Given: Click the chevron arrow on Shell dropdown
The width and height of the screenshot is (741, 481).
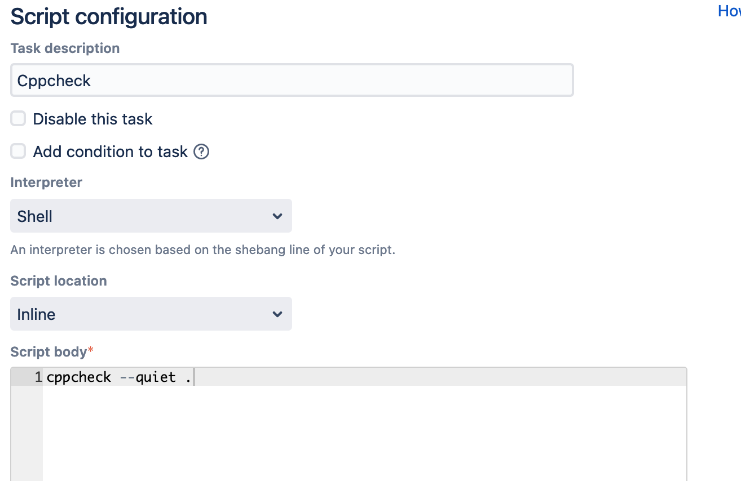Looking at the screenshot, I should pyautogui.click(x=277, y=216).
